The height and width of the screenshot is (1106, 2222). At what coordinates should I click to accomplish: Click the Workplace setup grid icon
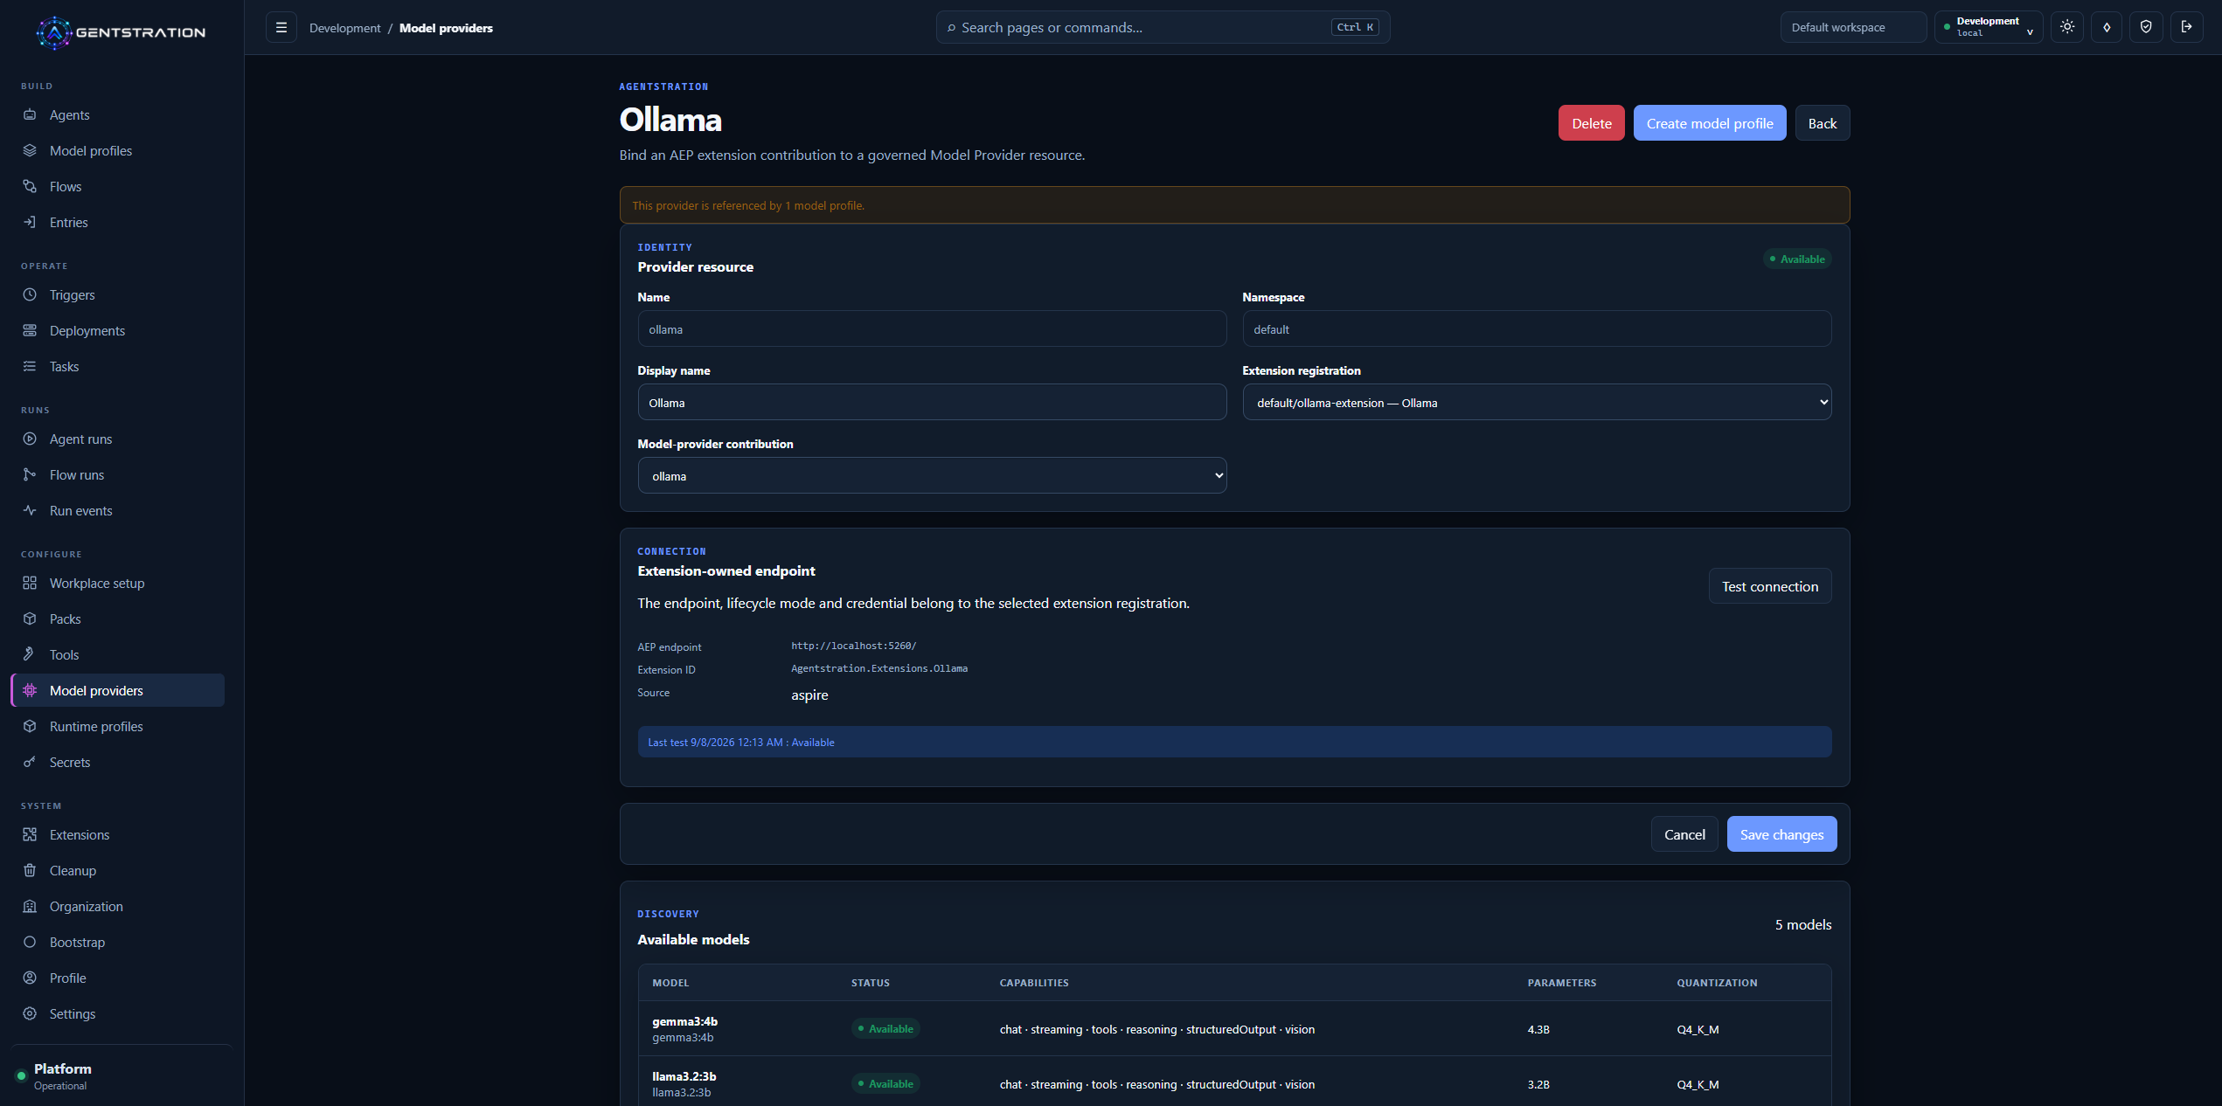[30, 583]
